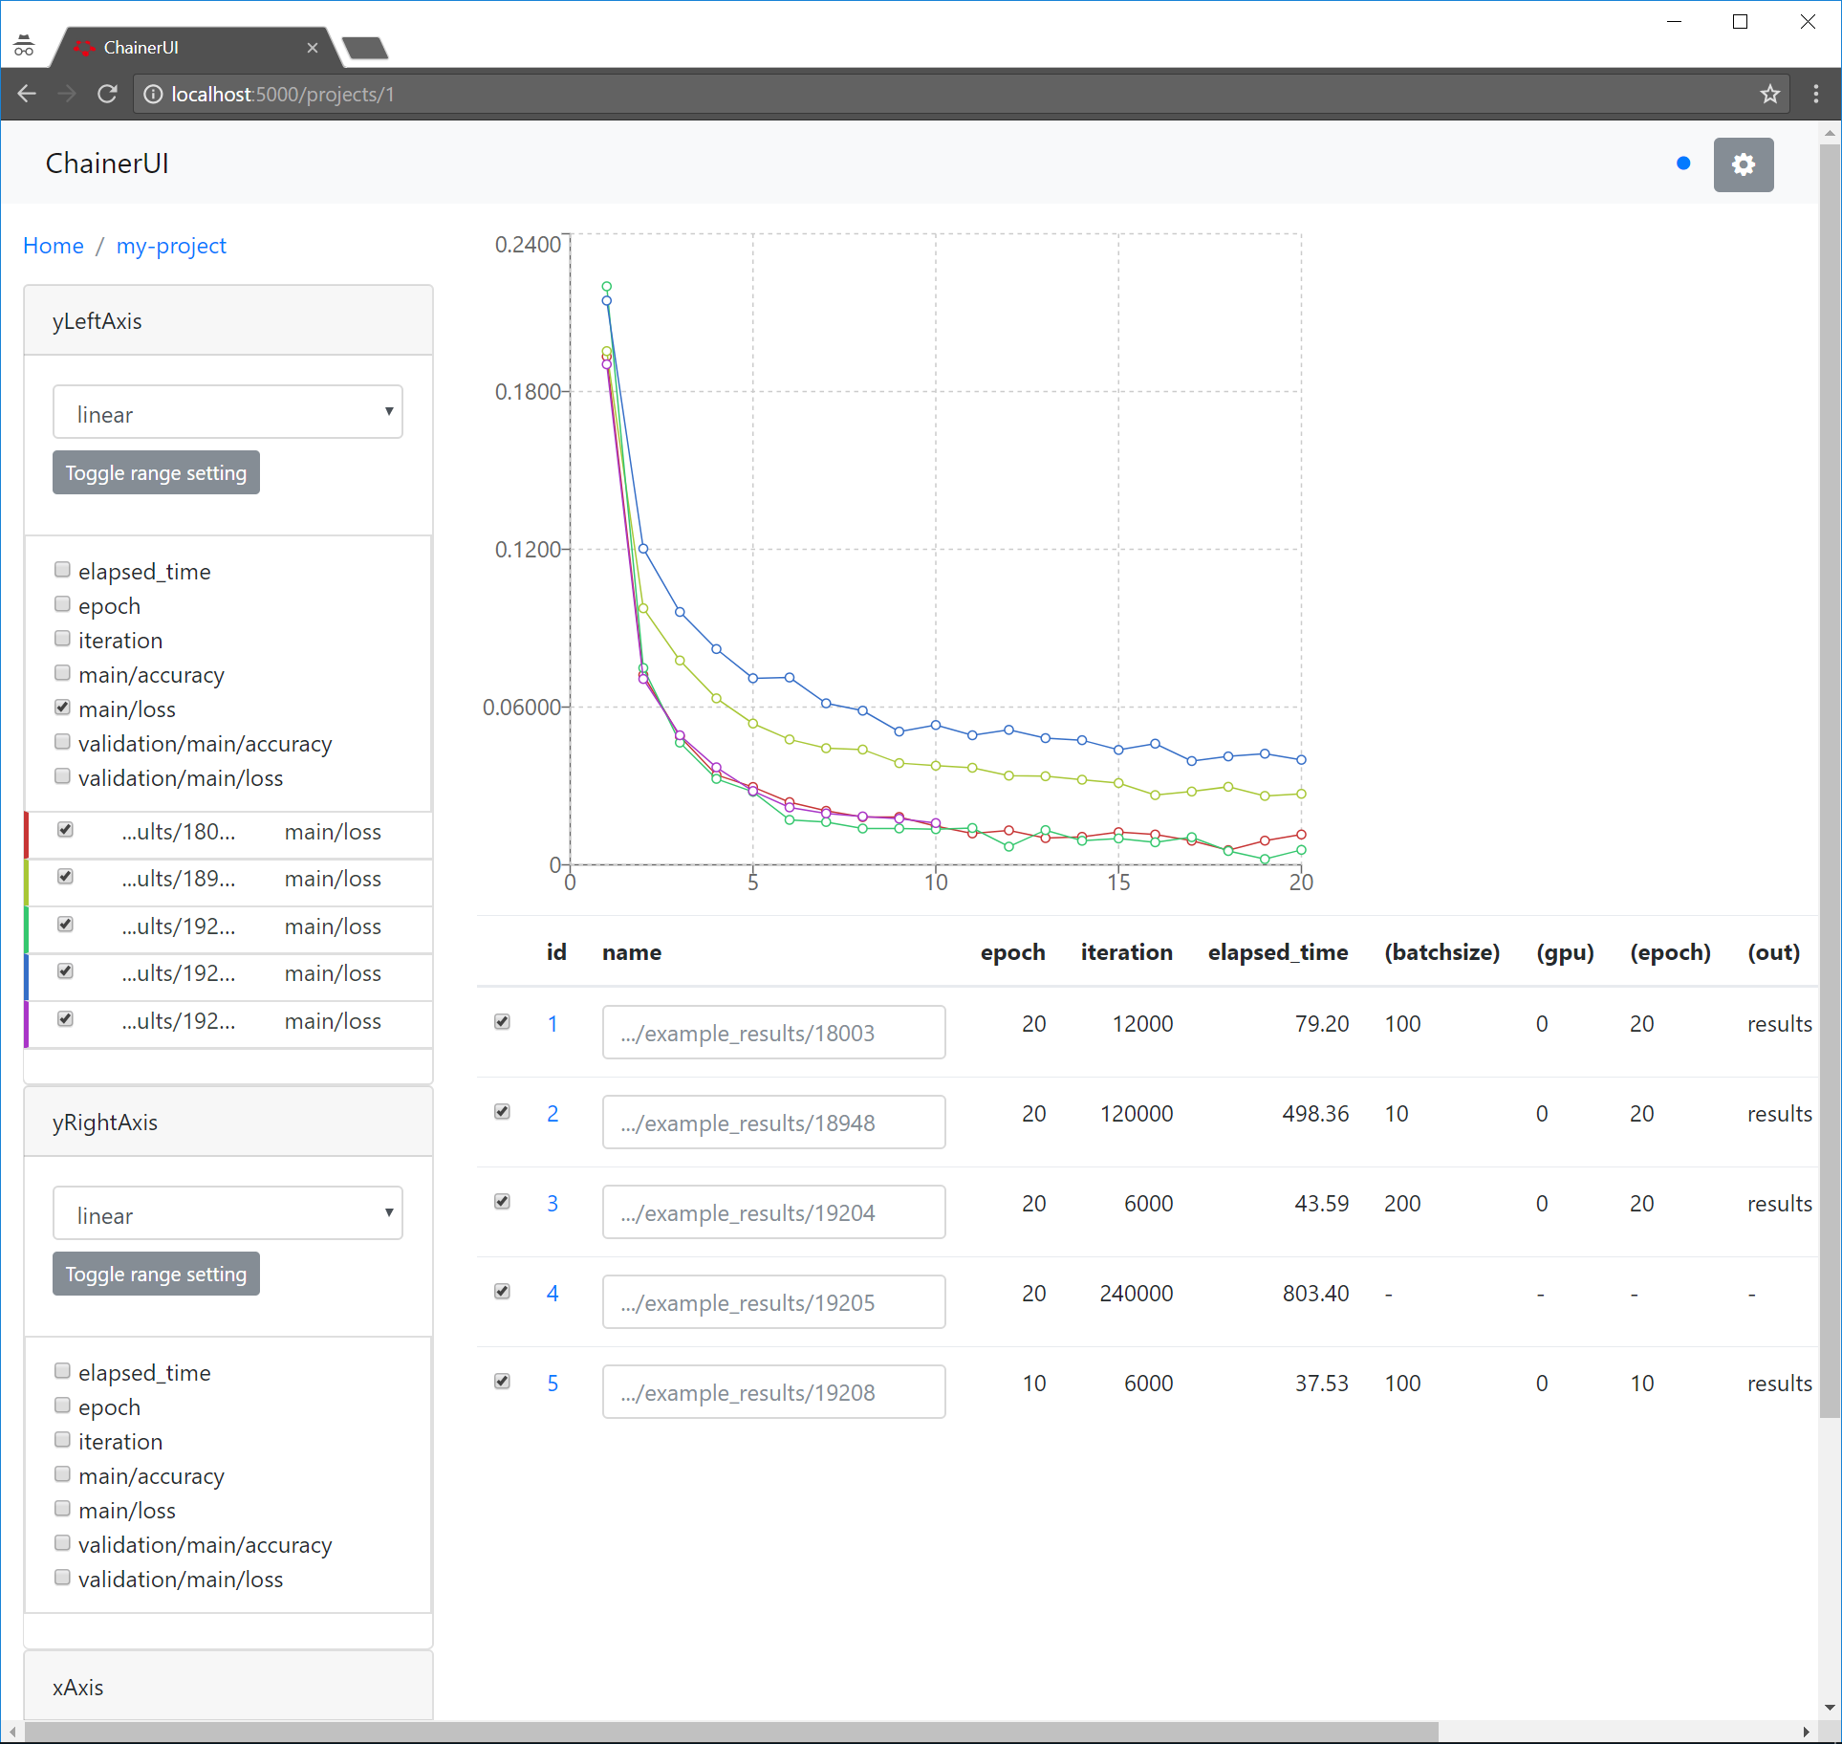Uncheck main/loss in yLeftAxis list
The image size is (1842, 1744).
coord(63,708)
